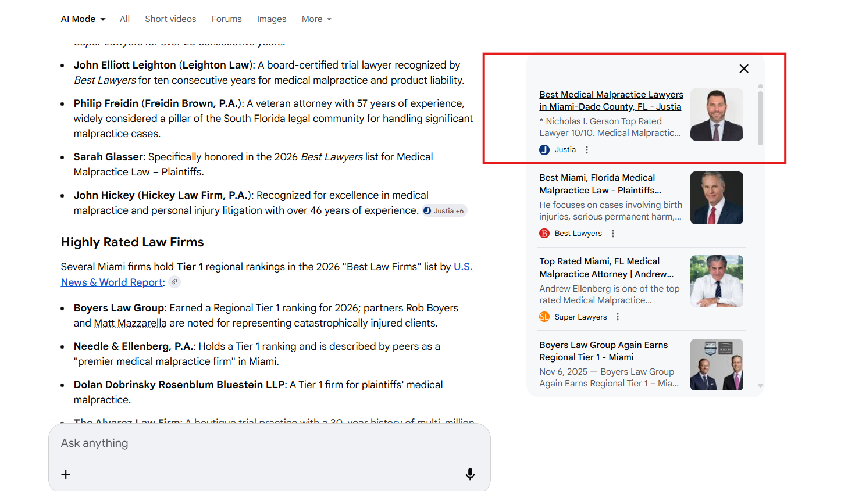This screenshot has width=848, height=491.
Task: Expand the More search options dropdown
Action: [316, 19]
